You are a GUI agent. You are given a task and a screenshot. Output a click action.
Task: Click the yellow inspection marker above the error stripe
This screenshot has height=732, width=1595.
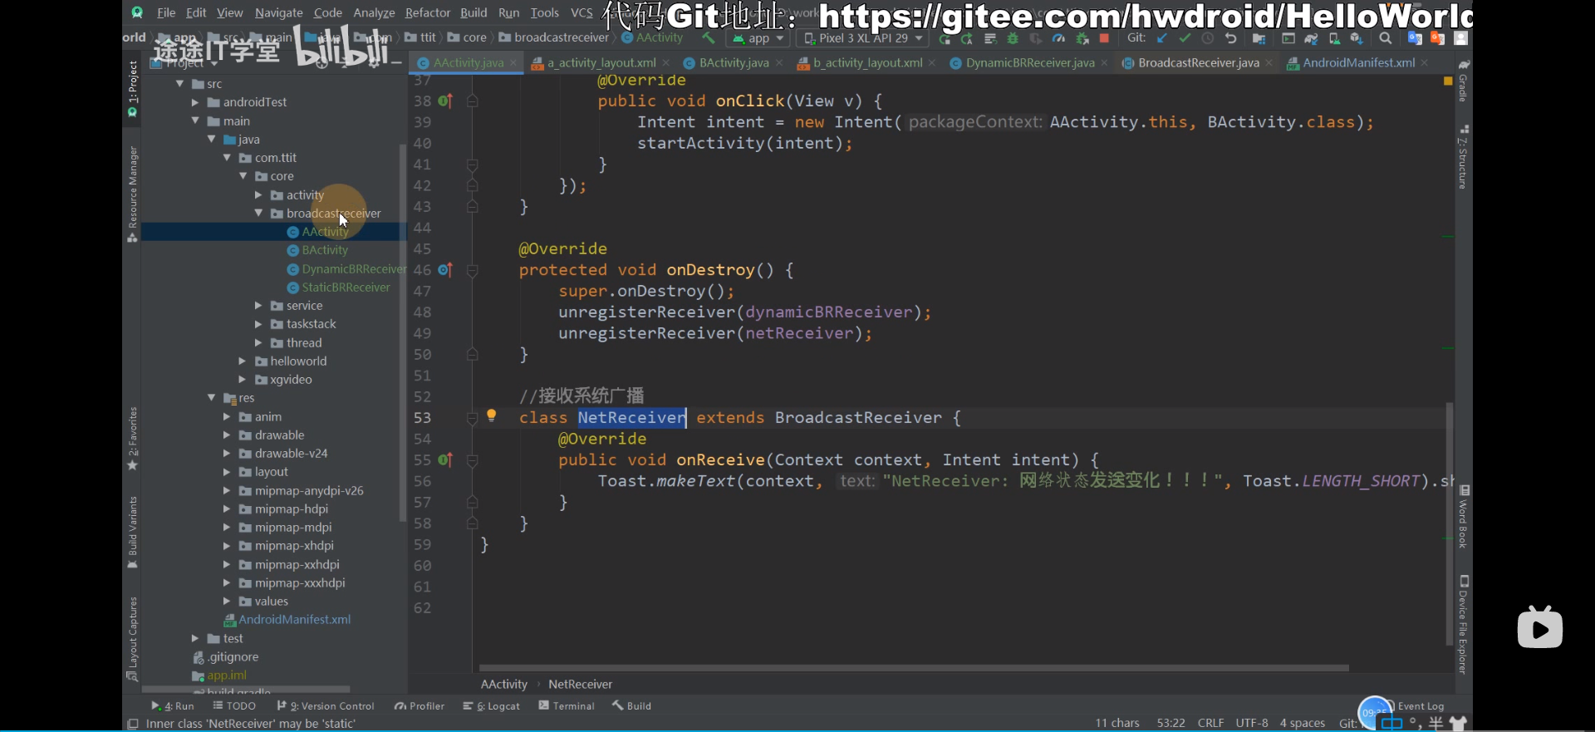pos(1448,81)
